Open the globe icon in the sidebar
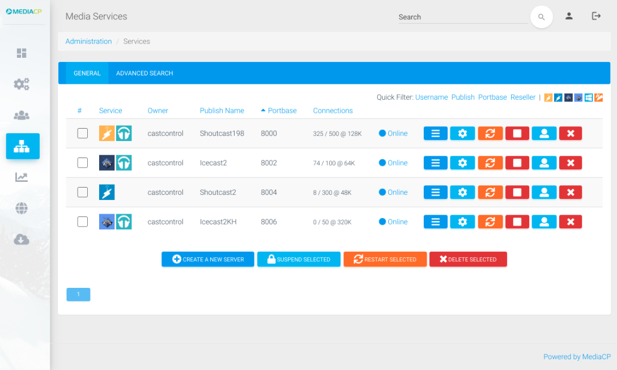 click(22, 208)
